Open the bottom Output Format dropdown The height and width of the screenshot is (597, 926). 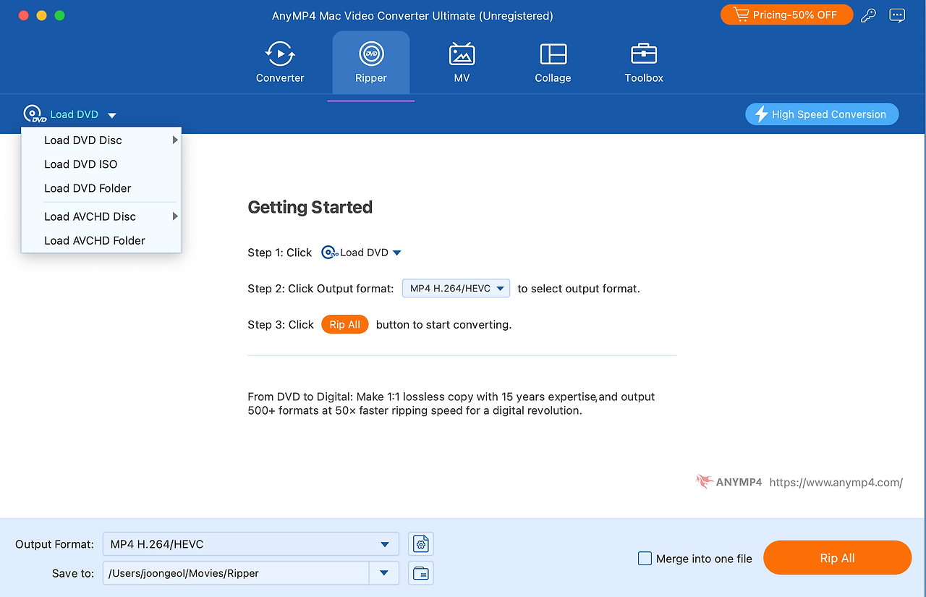(x=250, y=544)
